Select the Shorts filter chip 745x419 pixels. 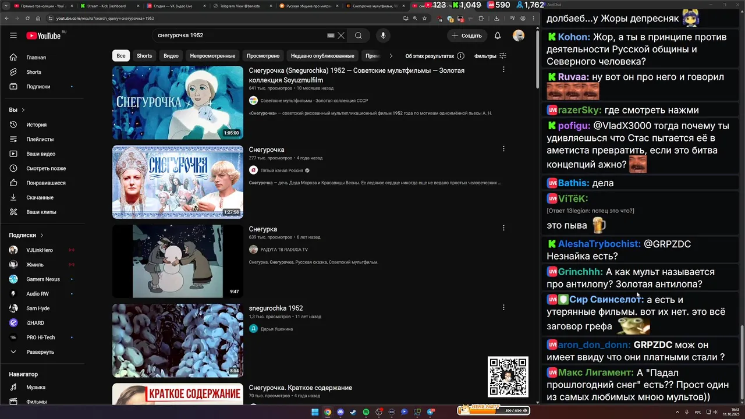click(x=144, y=56)
